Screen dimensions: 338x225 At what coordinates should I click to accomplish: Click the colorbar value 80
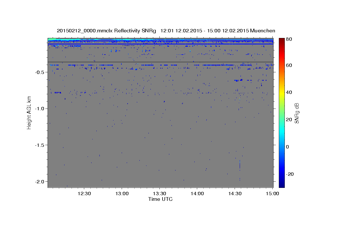[x=289, y=39]
